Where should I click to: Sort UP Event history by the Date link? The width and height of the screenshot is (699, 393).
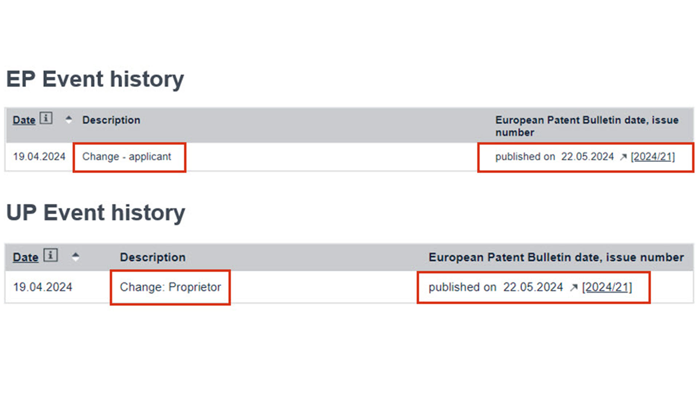25,257
